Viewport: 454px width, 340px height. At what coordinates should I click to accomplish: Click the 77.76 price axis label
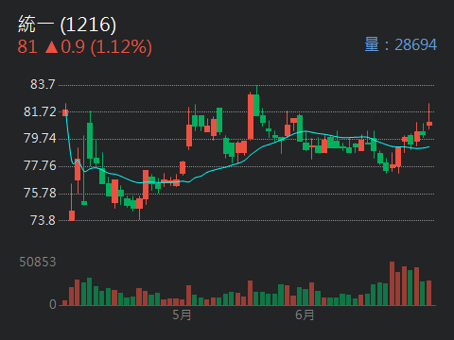coord(40,165)
